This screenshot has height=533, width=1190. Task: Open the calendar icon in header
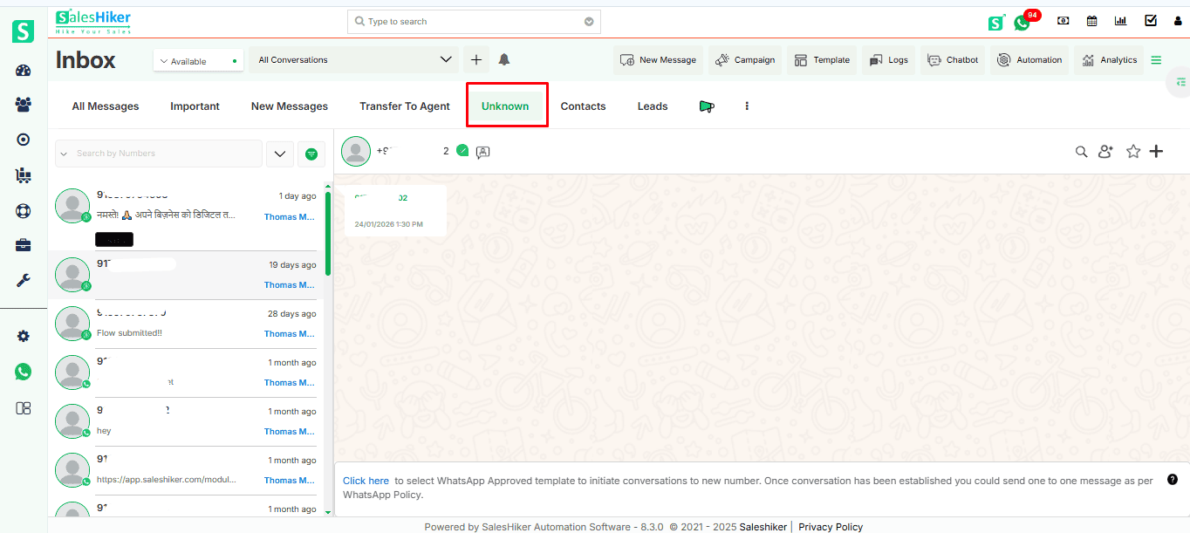coord(1091,22)
